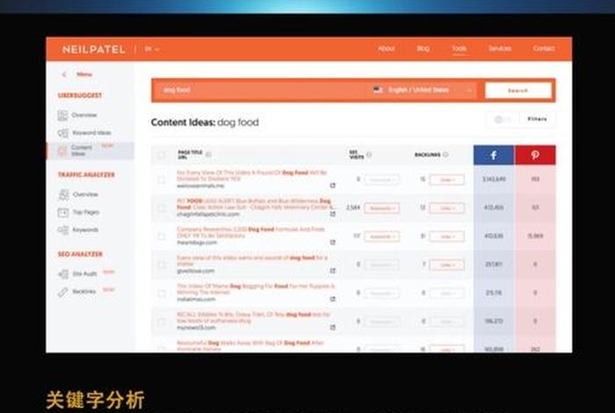Viewport: 615px width, 413px height.
Task: Click the Menu label in sidebar
Action: point(84,74)
